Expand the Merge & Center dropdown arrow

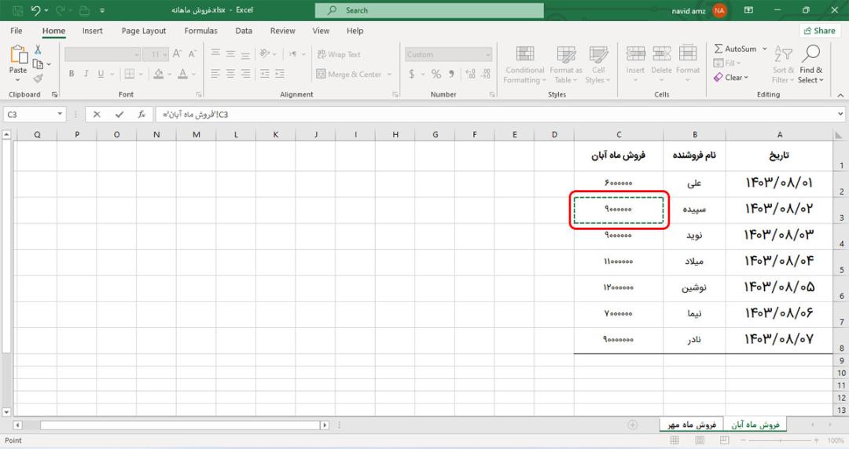pyautogui.click(x=389, y=74)
